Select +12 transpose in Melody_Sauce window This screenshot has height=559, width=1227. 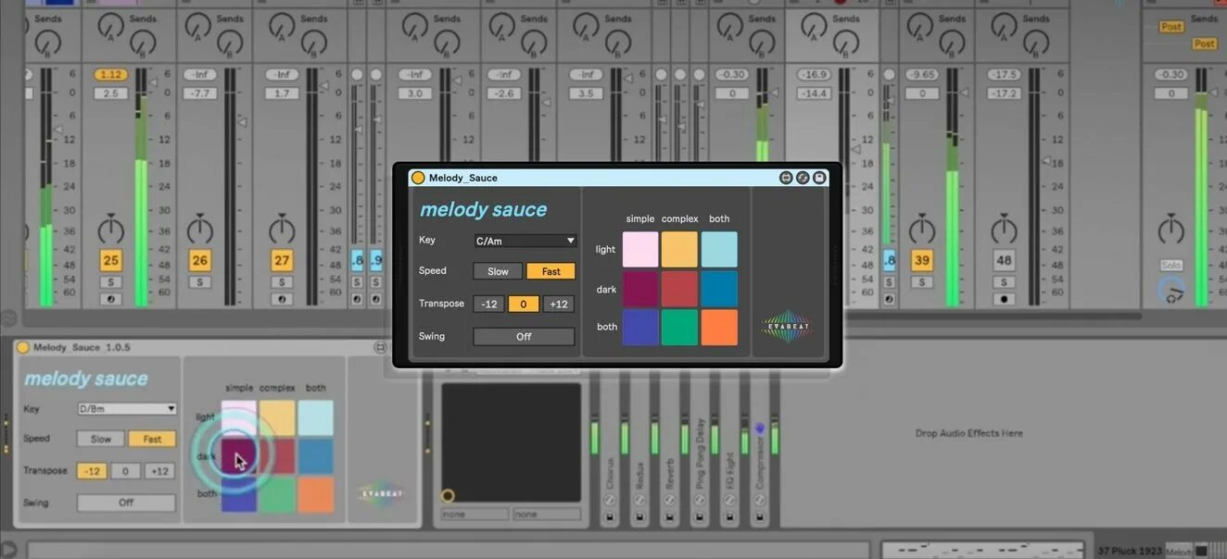pyautogui.click(x=559, y=304)
